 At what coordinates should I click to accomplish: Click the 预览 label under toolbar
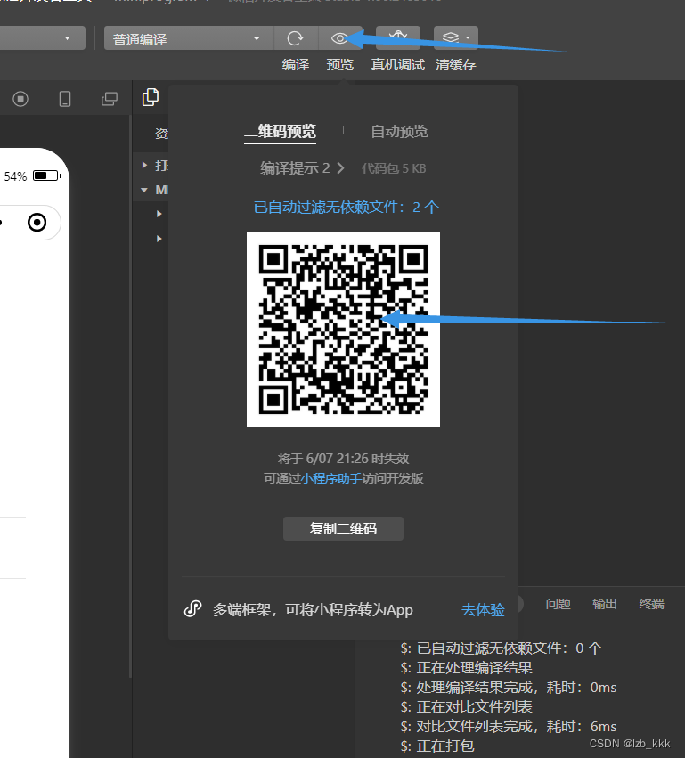(340, 65)
